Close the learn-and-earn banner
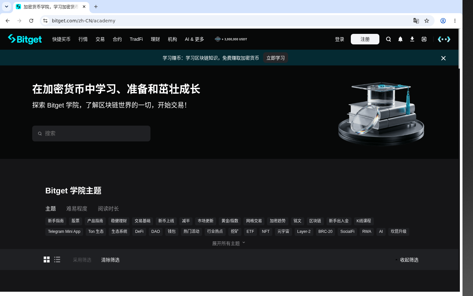The width and height of the screenshot is (473, 296). [x=443, y=58]
